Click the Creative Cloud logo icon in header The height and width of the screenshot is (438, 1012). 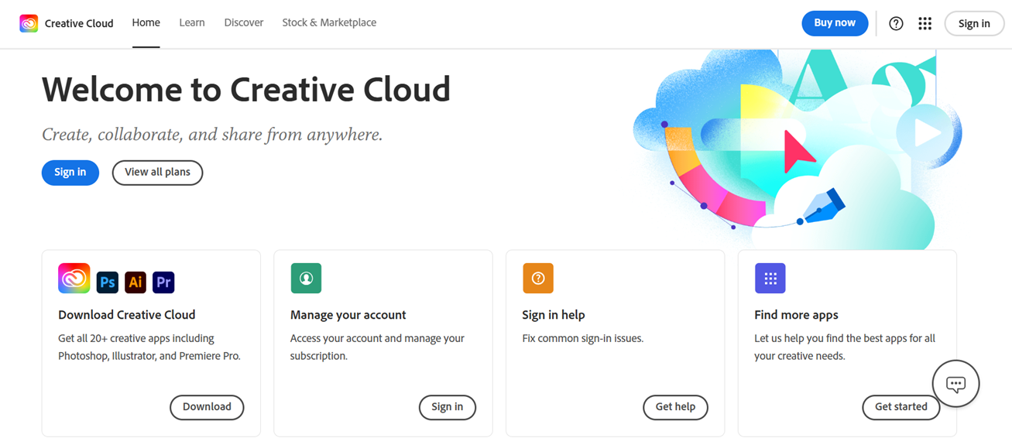coord(29,23)
